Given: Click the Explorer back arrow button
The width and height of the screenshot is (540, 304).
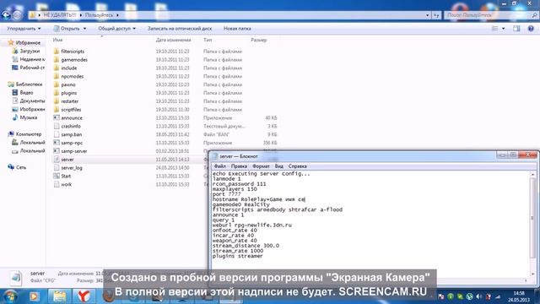Looking at the screenshot, I should (6, 15).
